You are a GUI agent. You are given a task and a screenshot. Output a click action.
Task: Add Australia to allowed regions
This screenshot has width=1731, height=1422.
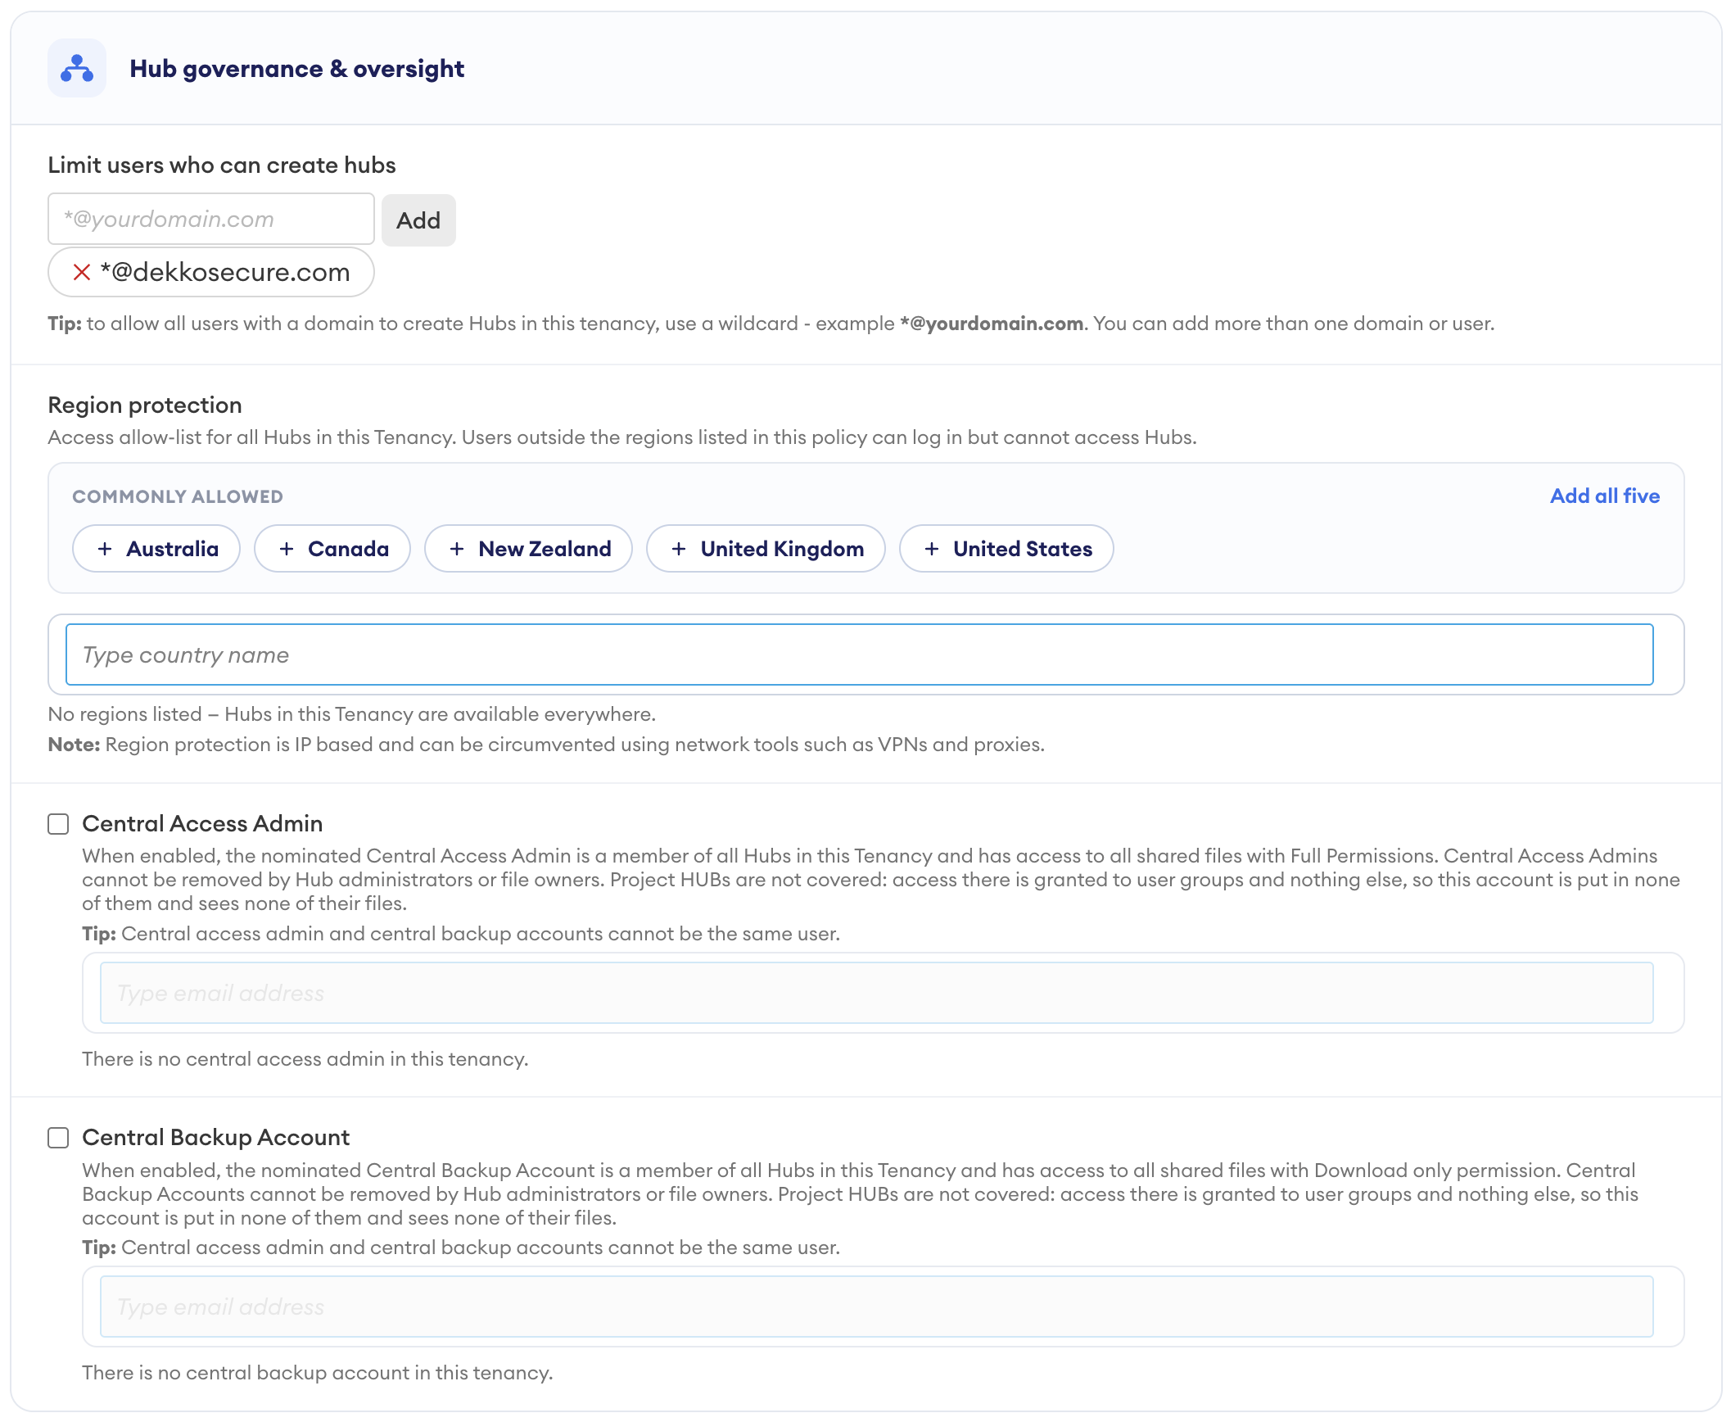point(156,549)
